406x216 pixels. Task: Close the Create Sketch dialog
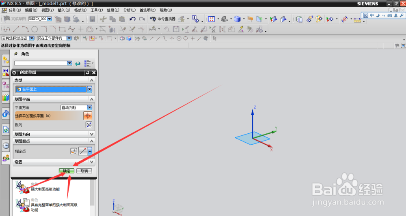point(94,73)
